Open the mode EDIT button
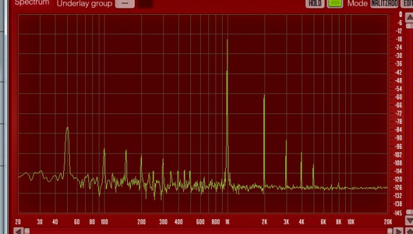The height and width of the screenshot is (234, 413). pyautogui.click(x=407, y=3)
